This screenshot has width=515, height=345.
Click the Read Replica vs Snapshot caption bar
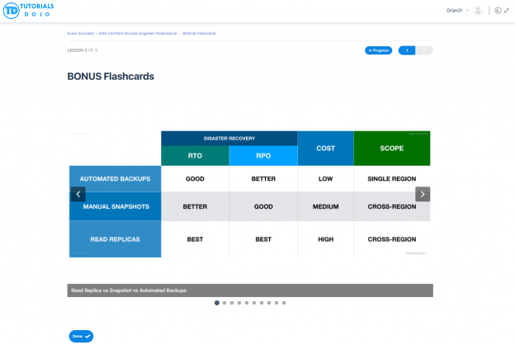250,291
